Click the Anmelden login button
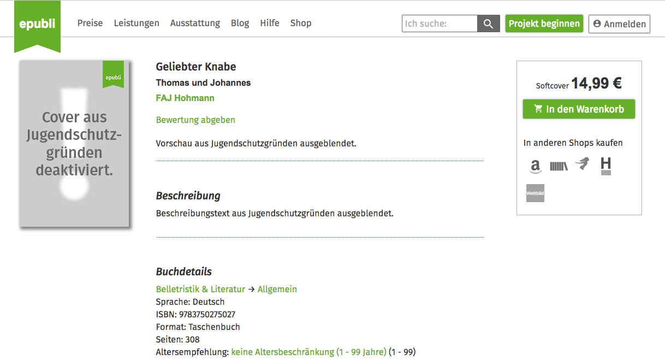 click(619, 24)
